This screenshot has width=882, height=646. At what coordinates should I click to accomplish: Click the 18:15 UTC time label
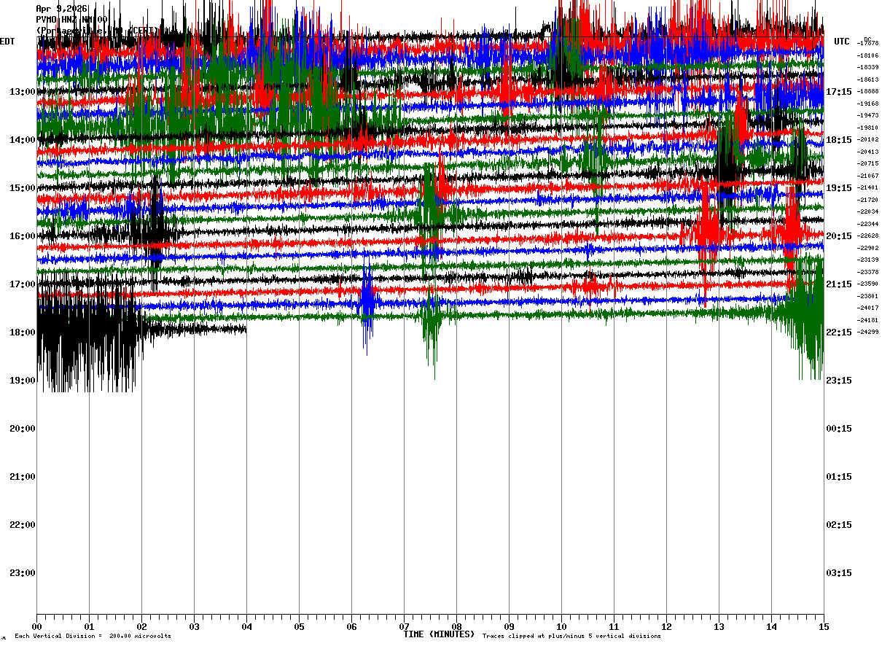pos(839,140)
